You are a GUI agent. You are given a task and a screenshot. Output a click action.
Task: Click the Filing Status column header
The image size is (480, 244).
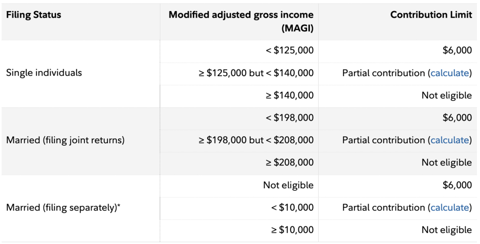34,15
